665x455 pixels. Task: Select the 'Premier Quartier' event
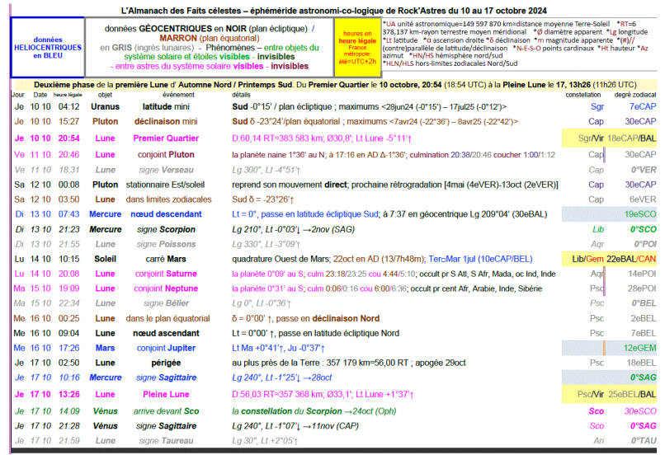coord(166,138)
